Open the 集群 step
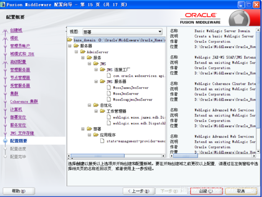262x197 pixels. point(14,93)
